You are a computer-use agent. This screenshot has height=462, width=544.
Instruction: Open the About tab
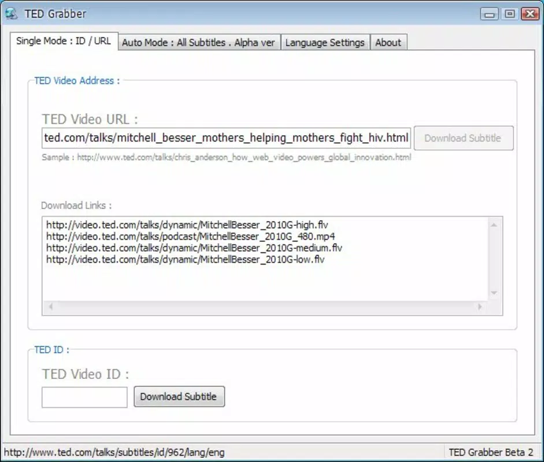388,43
